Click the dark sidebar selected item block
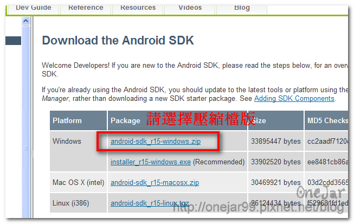This screenshot has height=224, width=354. (14, 41)
